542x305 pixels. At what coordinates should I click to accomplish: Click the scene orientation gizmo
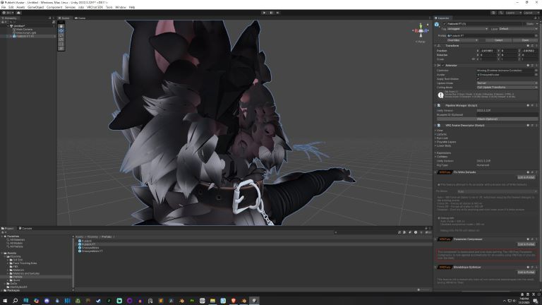421,31
